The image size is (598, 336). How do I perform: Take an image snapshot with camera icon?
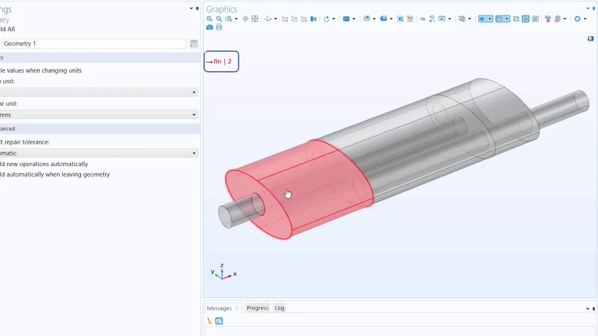(x=209, y=27)
